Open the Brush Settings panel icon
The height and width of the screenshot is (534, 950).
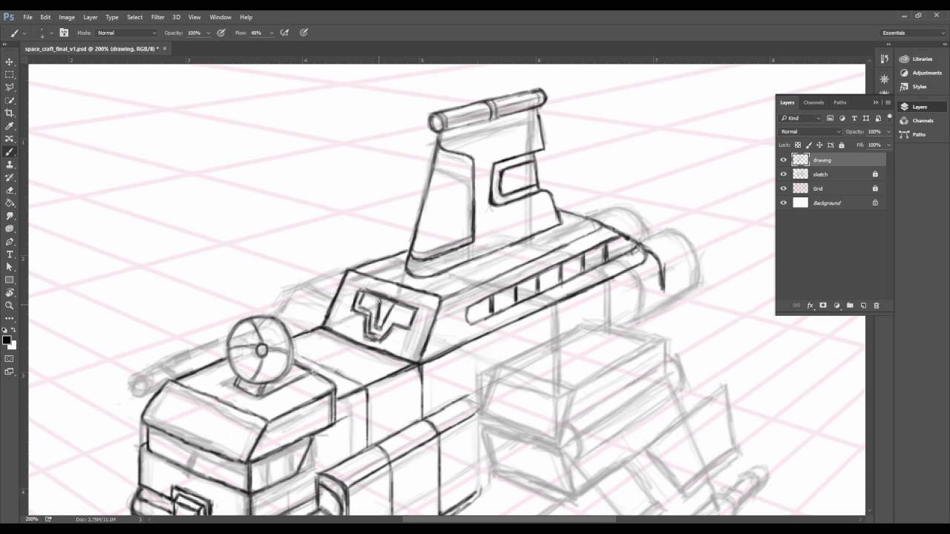(x=64, y=33)
